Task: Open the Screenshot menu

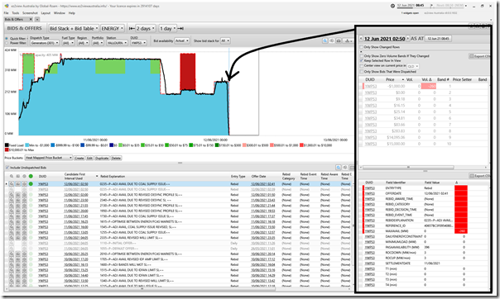Action: coord(30,13)
